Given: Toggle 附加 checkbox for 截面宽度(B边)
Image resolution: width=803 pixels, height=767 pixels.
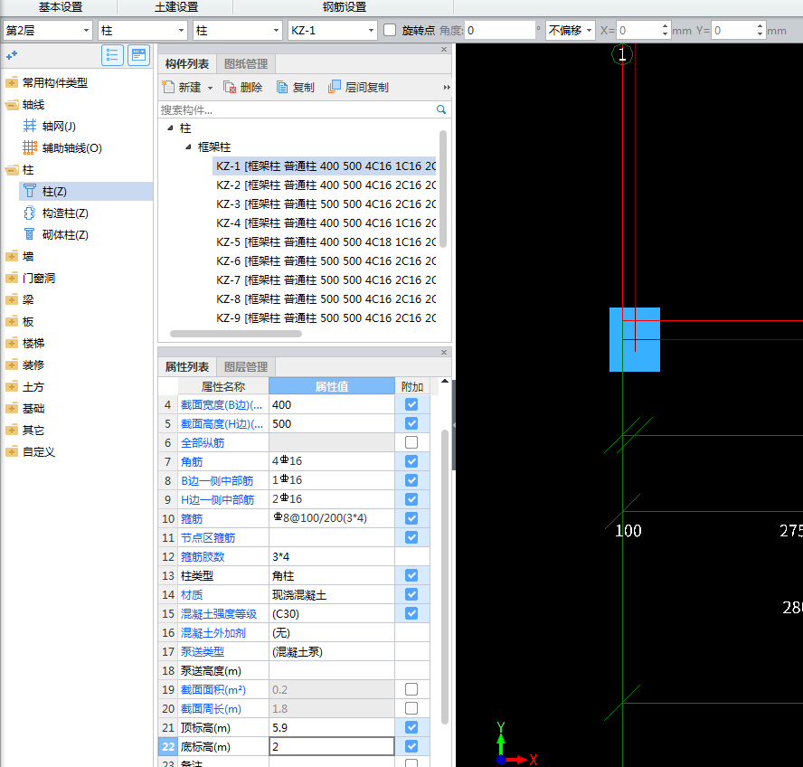Looking at the screenshot, I should click(411, 404).
